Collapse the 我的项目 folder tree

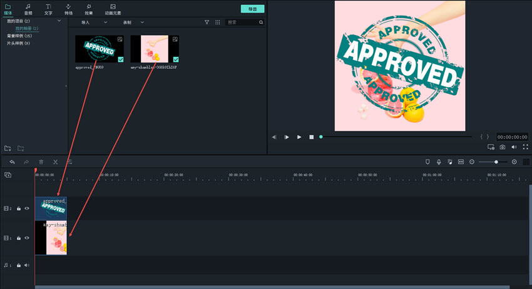click(59, 21)
